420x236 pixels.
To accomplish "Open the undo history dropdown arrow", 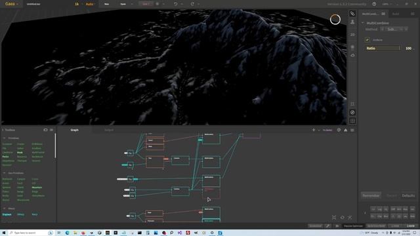I will [x=182, y=4].
